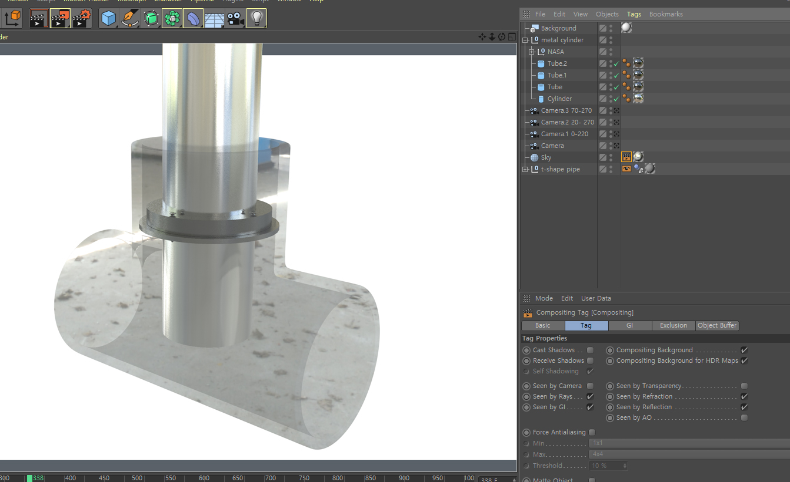790x482 pixels.
Task: Click viewport move navigation icon
Action: pyautogui.click(x=482, y=37)
